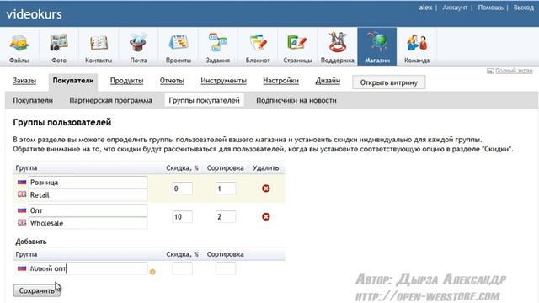Click the Сохранить button
This screenshot has width=539, height=303.
click(37, 290)
